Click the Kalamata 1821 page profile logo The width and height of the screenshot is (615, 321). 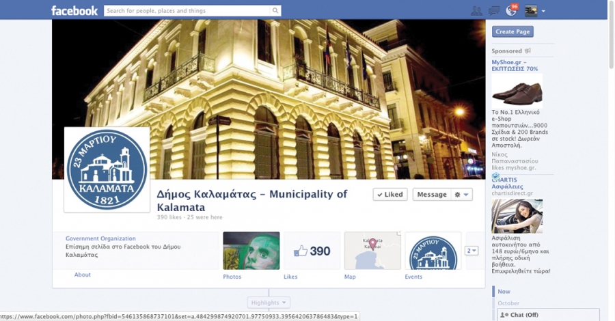point(107,169)
